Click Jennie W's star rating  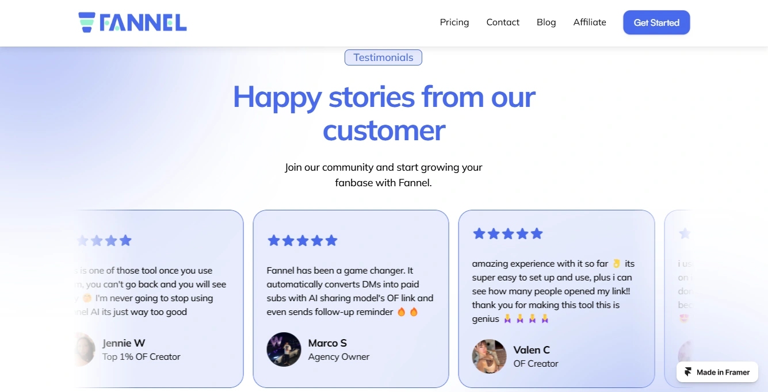pyautogui.click(x=105, y=240)
